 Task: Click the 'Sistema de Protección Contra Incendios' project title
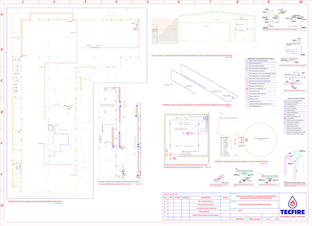254,204
